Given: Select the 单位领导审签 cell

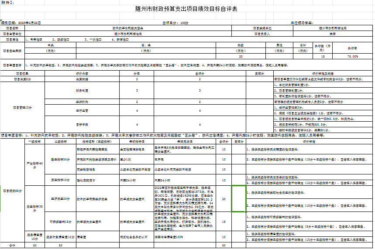Looking at the screenshot, I should point(302,23).
